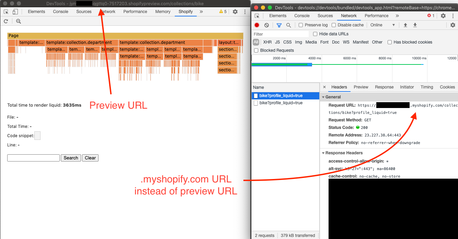Click the reload icon in Shopify panel
The width and height of the screenshot is (458, 239).
pos(6,21)
